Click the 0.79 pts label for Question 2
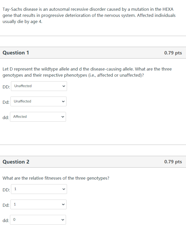 (x=173, y=162)
